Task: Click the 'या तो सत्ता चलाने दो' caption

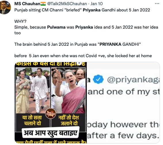Action: pyautogui.click(x=32, y=121)
